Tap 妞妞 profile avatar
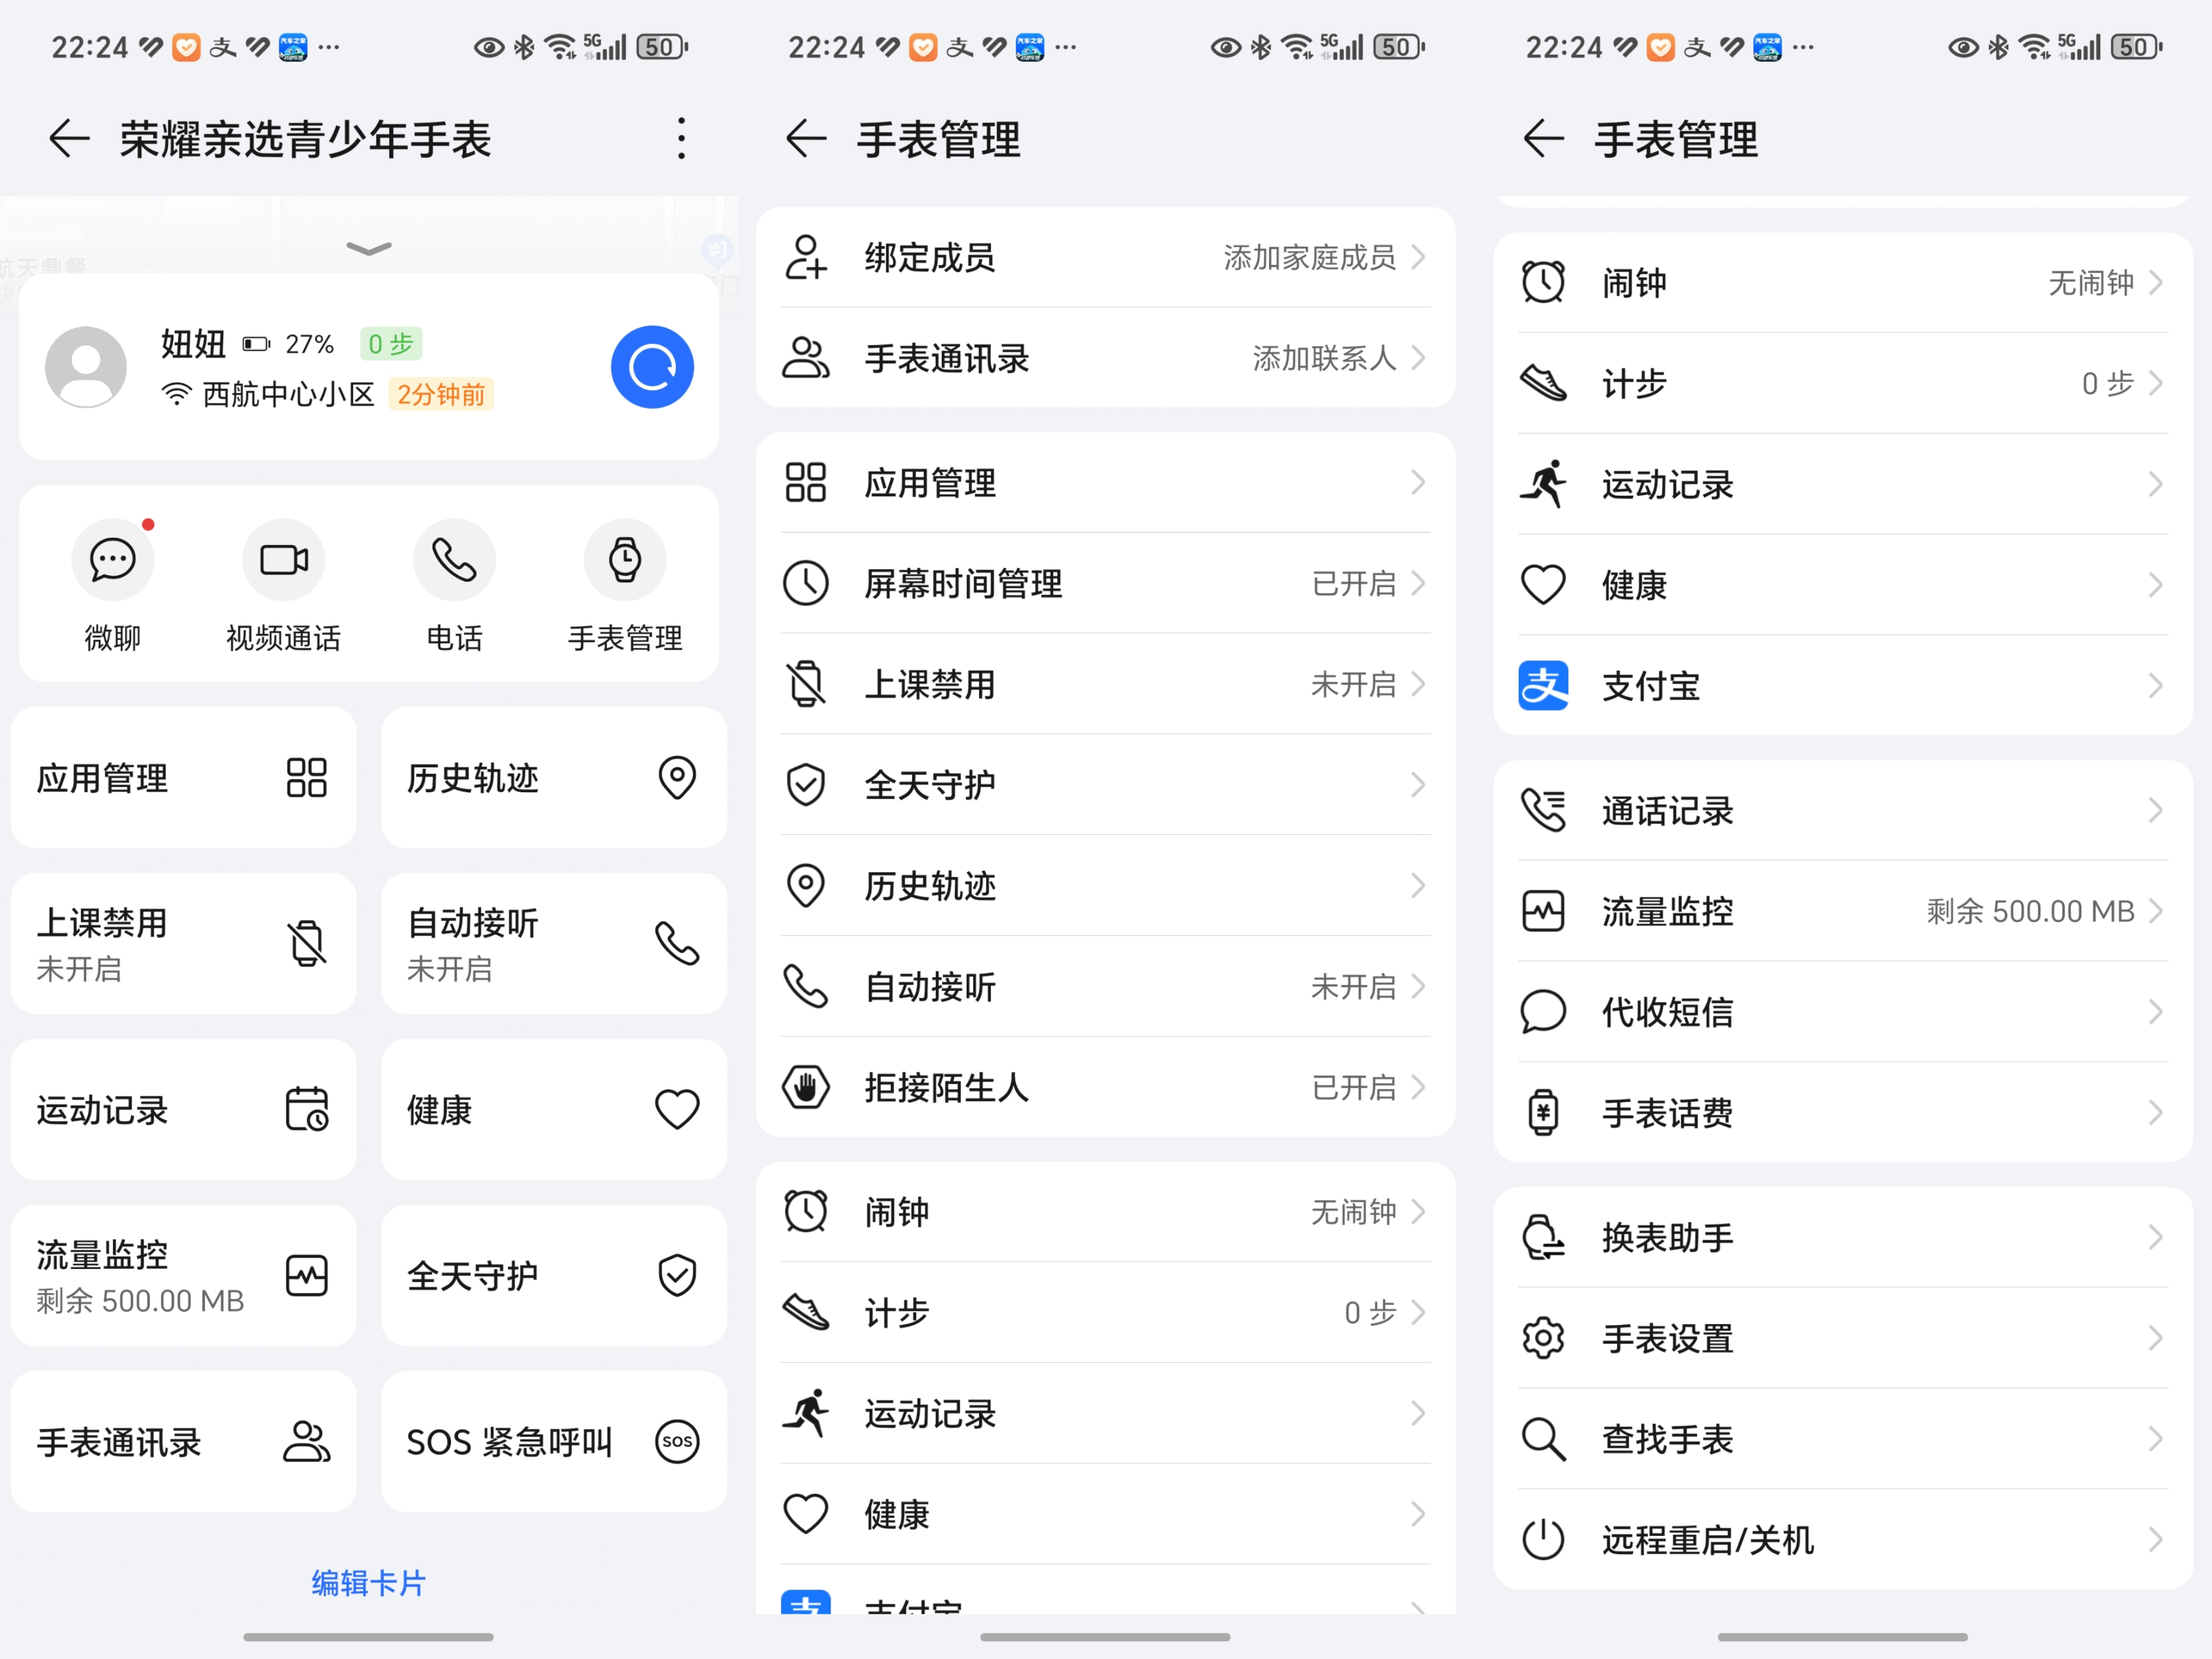2212x1659 pixels. [x=86, y=367]
